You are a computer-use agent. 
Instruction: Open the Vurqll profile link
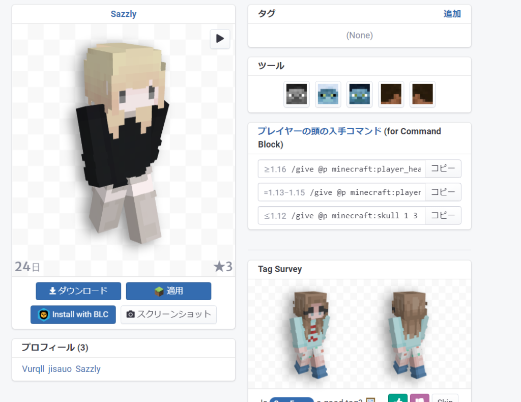pyautogui.click(x=33, y=369)
